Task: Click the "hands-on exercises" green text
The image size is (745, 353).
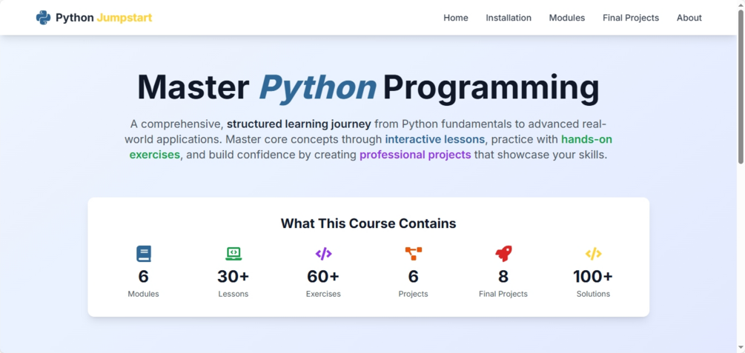Action: (x=586, y=139)
